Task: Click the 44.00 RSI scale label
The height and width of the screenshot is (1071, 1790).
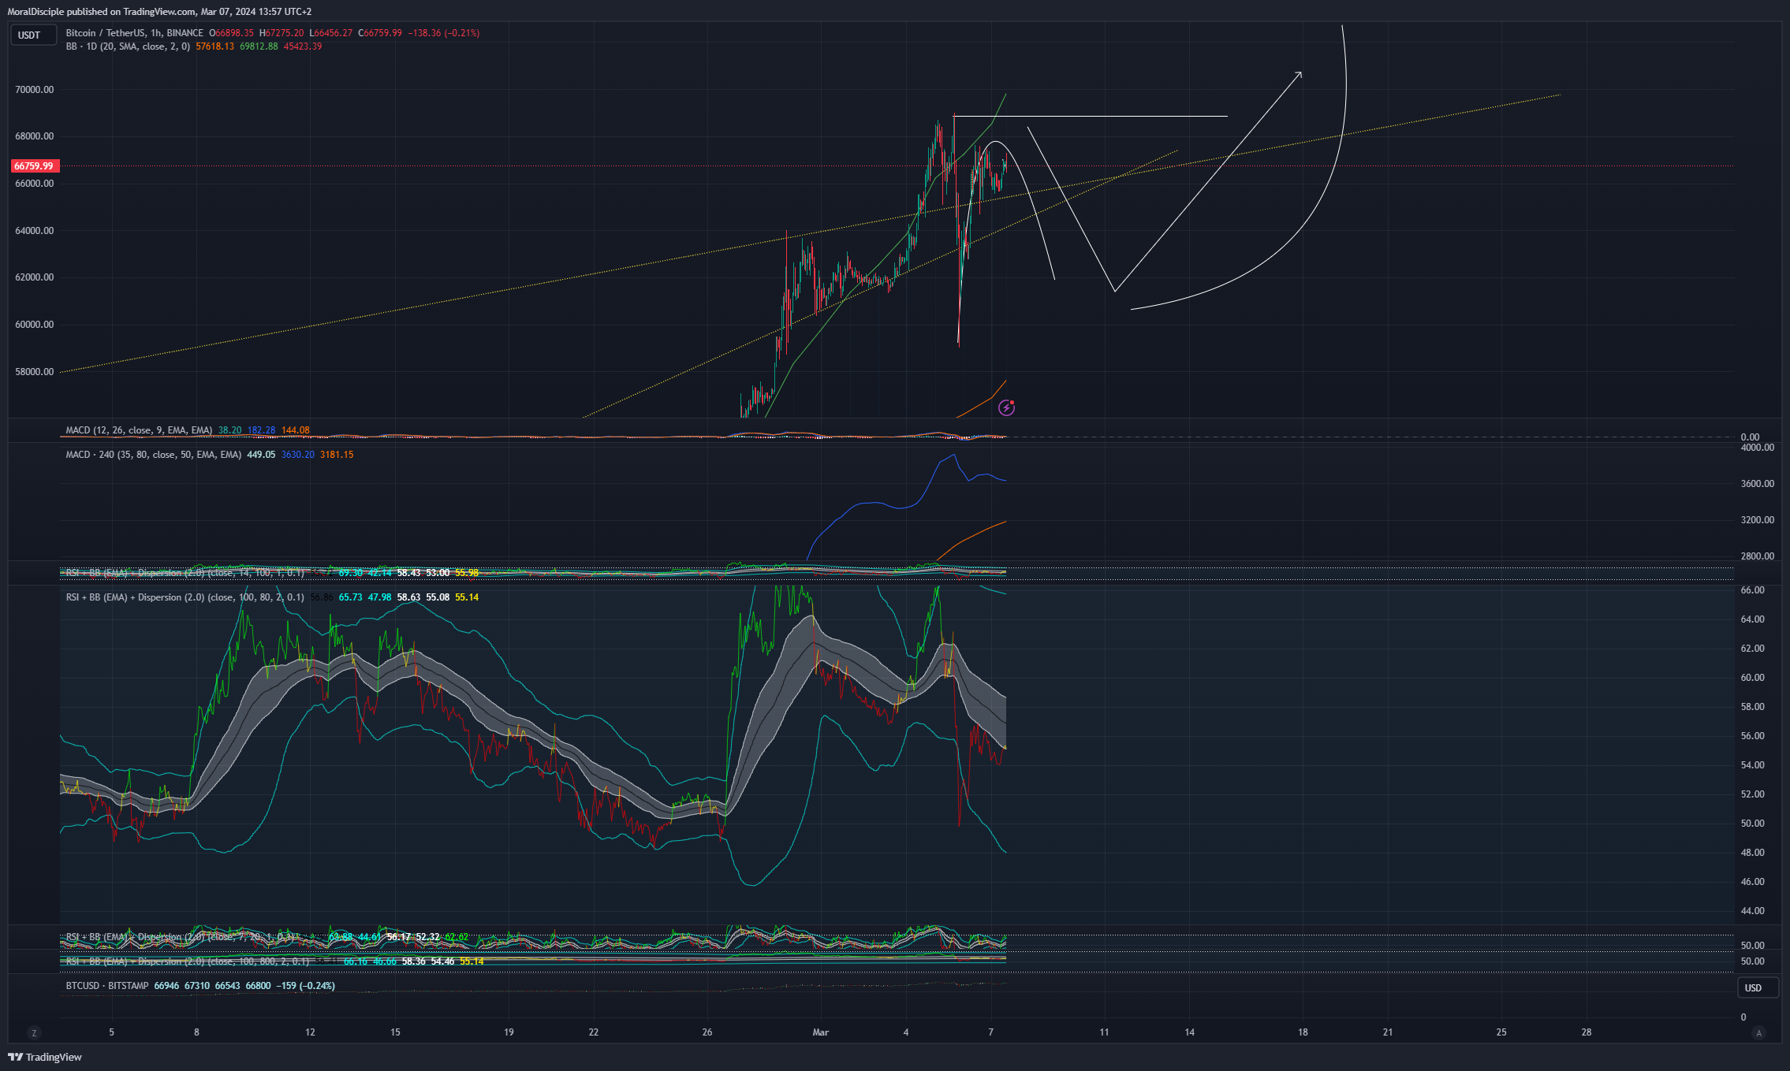Action: pos(1753,911)
